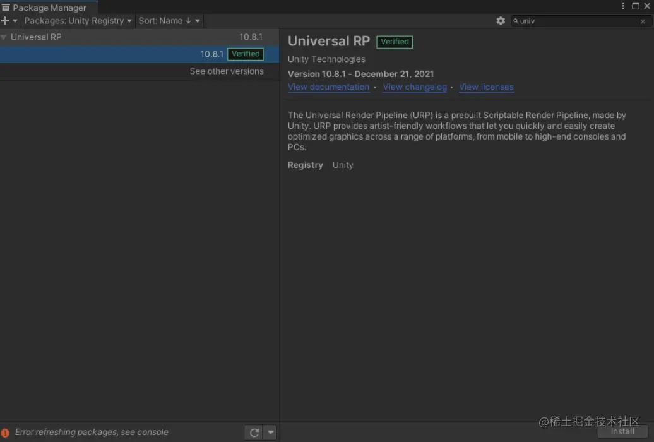Image resolution: width=654 pixels, height=442 pixels.
Task: Clear the search with the x icon
Action: (x=643, y=21)
